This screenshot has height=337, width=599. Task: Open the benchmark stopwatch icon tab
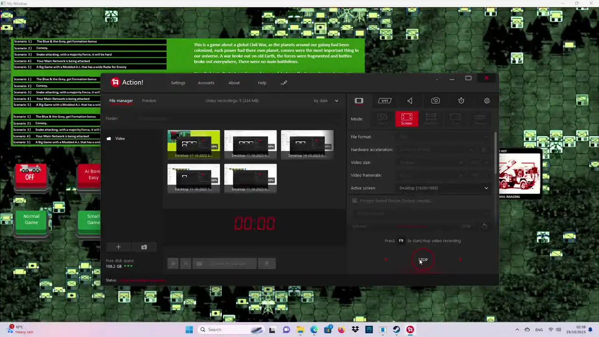click(x=461, y=101)
